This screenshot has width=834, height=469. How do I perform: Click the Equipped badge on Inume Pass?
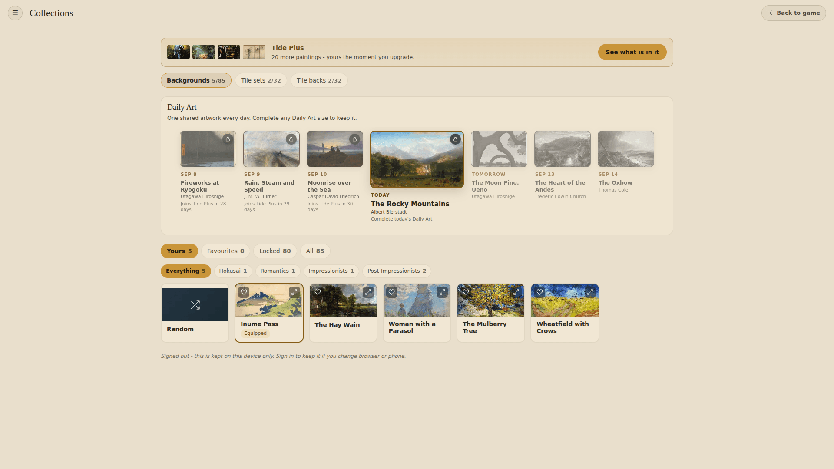[255, 334]
